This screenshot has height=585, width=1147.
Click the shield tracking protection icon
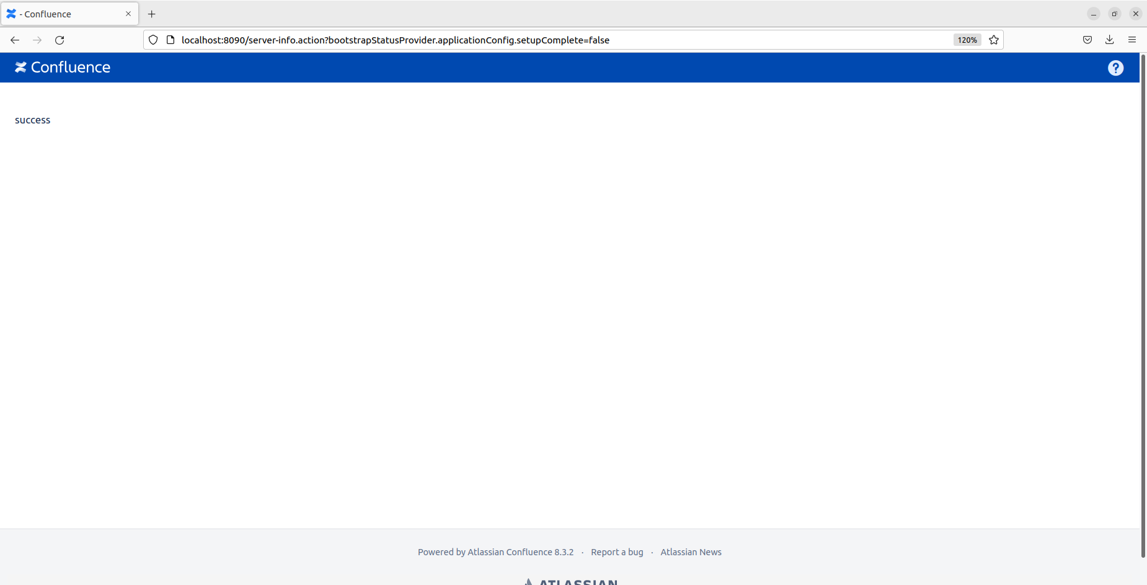(x=153, y=40)
